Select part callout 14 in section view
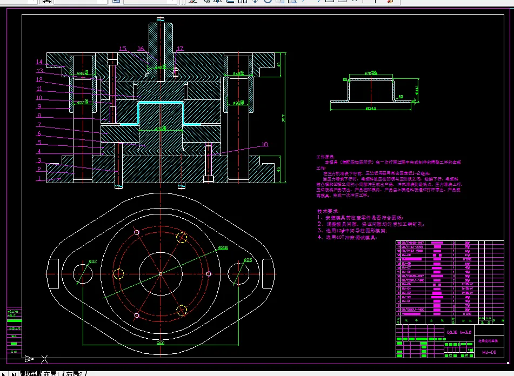Screen dimensions: 514x376 pos(39,62)
